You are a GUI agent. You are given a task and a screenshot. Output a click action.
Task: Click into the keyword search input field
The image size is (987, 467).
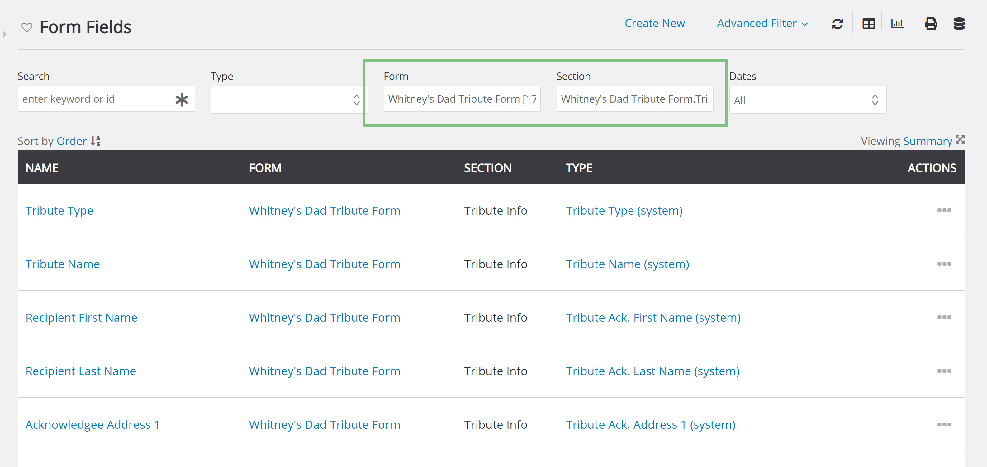[x=96, y=99]
